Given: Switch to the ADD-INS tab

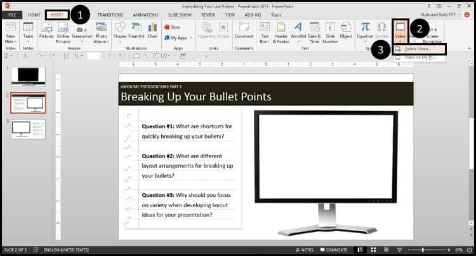Looking at the screenshot, I should [253, 15].
